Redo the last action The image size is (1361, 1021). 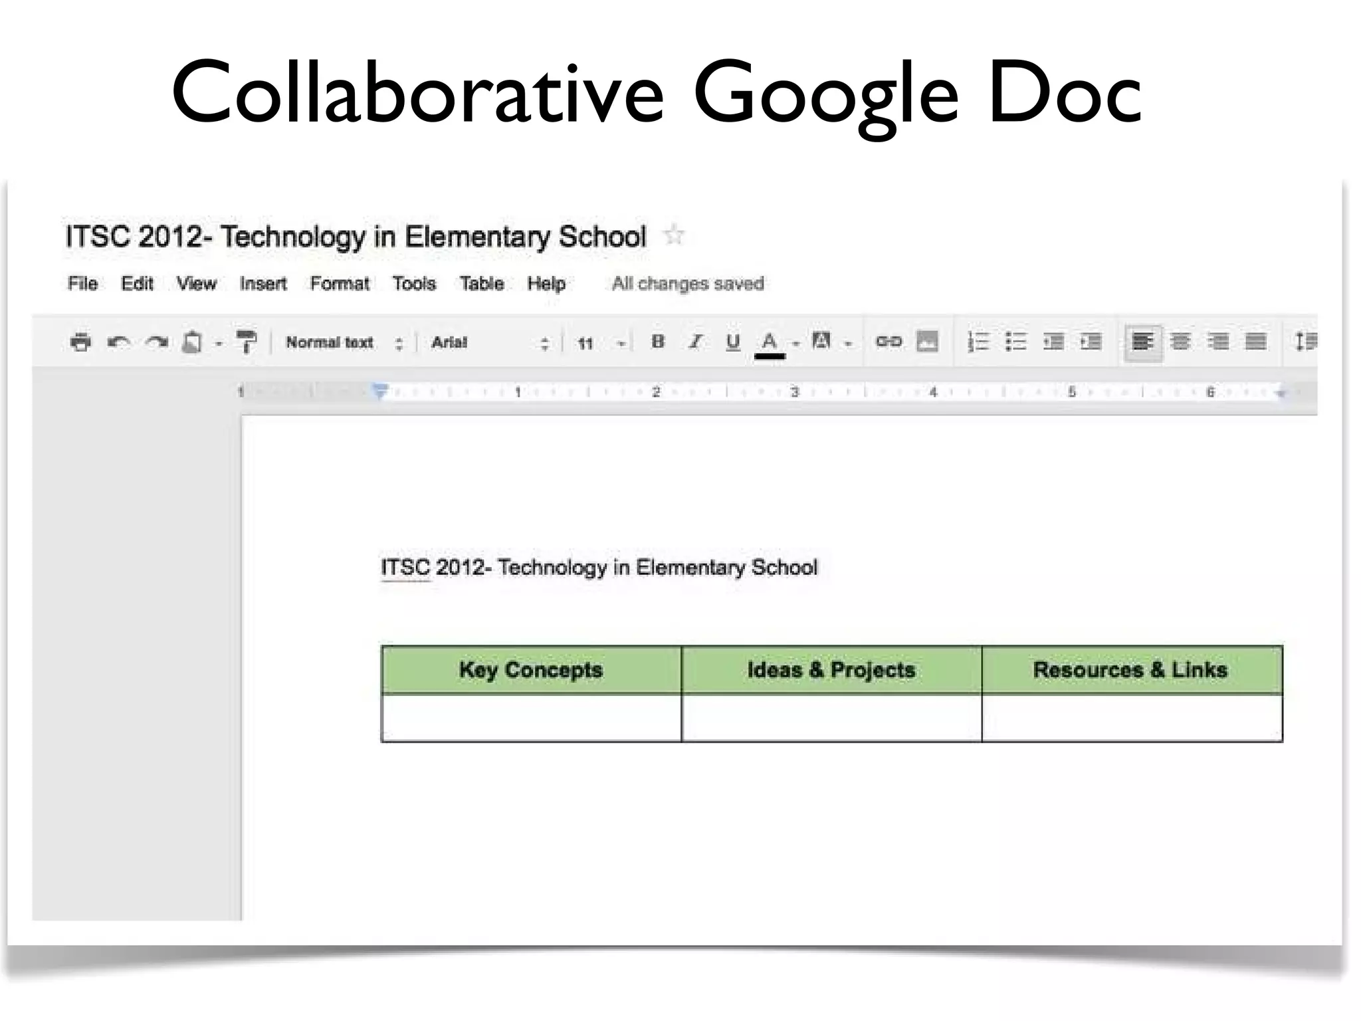pos(157,342)
